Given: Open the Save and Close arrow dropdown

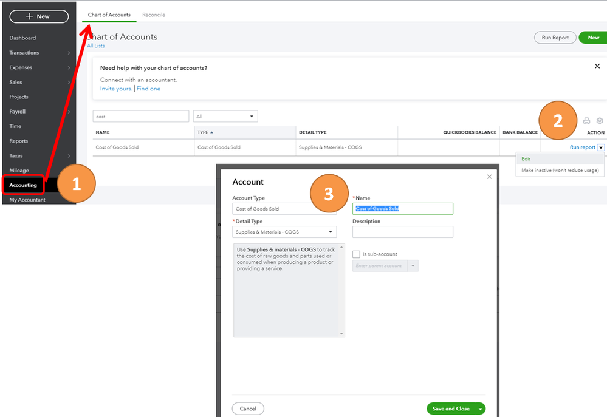Looking at the screenshot, I should (x=480, y=409).
